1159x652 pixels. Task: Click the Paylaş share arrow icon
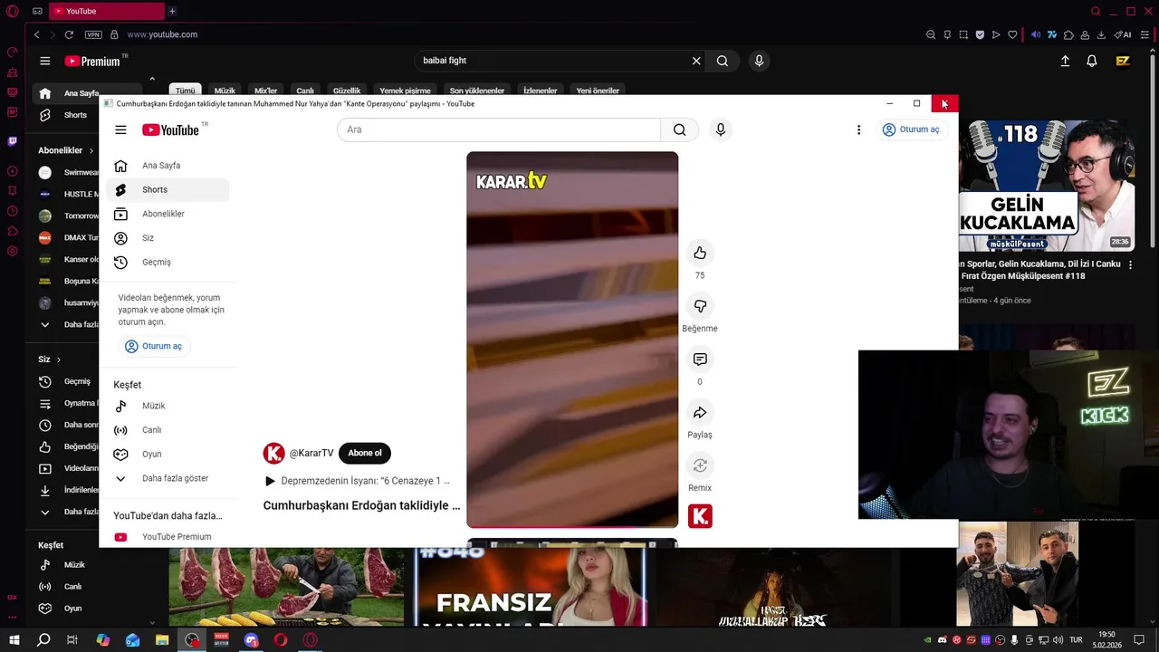[700, 413]
